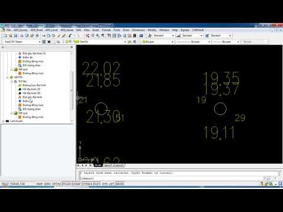Open a drawing file from toolbar
Viewport: 283px width, 212px height.
coord(11,35)
